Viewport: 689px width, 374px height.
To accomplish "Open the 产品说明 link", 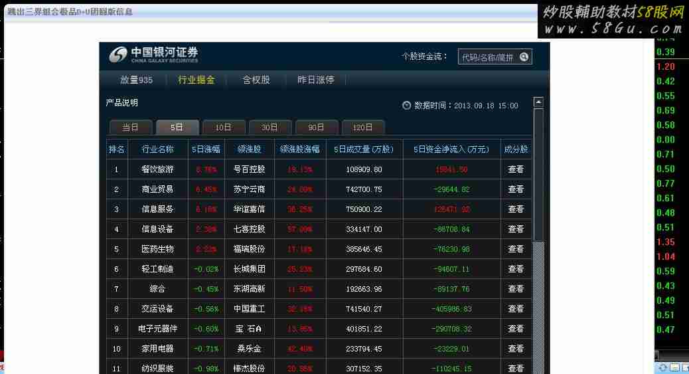I will [121, 103].
